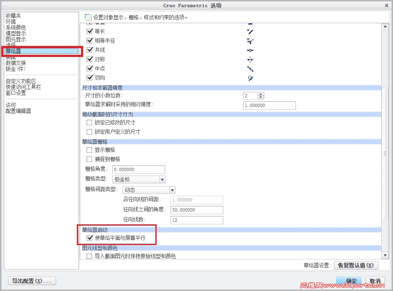Click the 径向线之间的角度 field
This screenshot has height=291, width=393.
(197, 210)
